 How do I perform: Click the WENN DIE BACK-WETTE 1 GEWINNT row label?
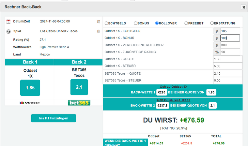125,143
